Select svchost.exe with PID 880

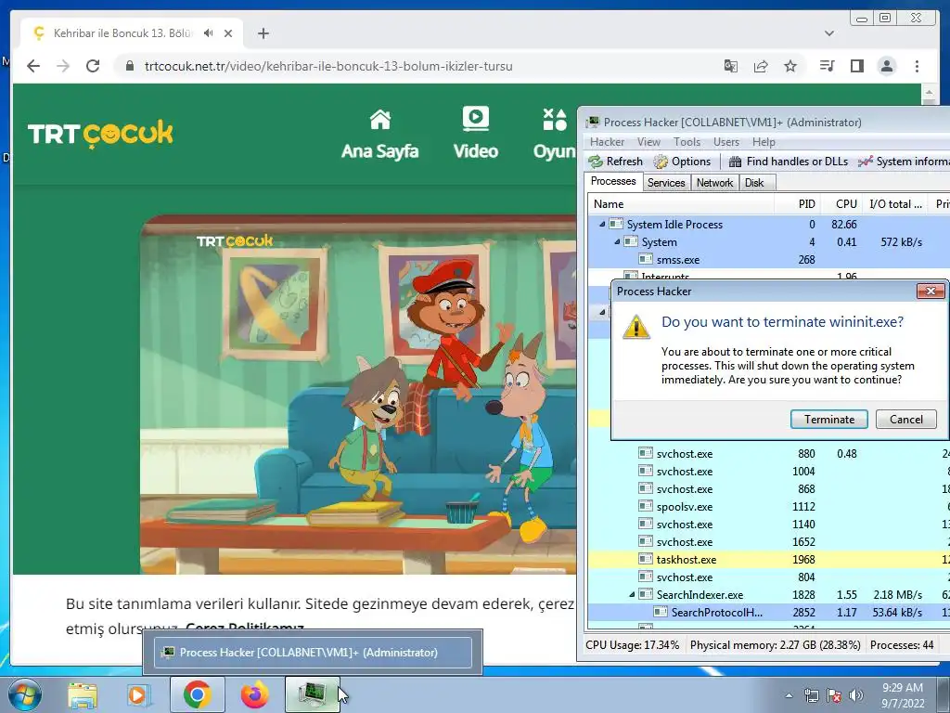pyautogui.click(x=769, y=453)
